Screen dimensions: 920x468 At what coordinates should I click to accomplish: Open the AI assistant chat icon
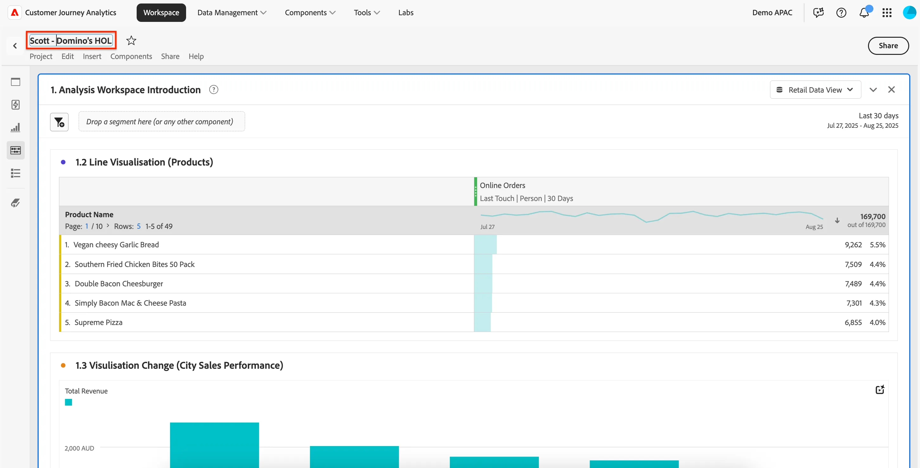coord(818,12)
